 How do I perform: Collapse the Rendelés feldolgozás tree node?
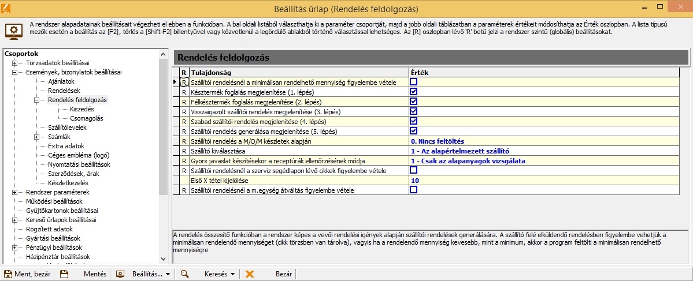coord(36,100)
